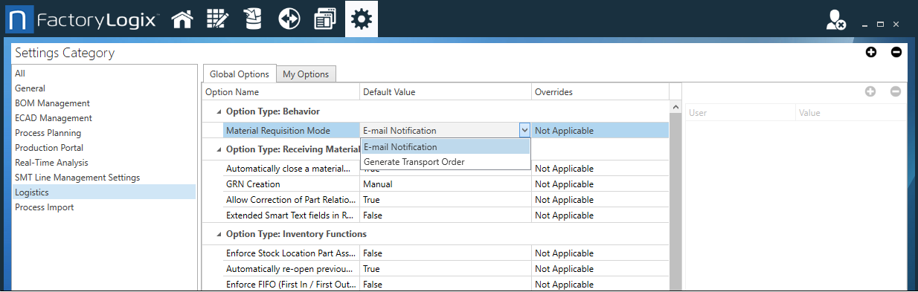918x292 pixels.
Task: Collapse Option Type: Inventory Functions group
Action: click(x=219, y=234)
